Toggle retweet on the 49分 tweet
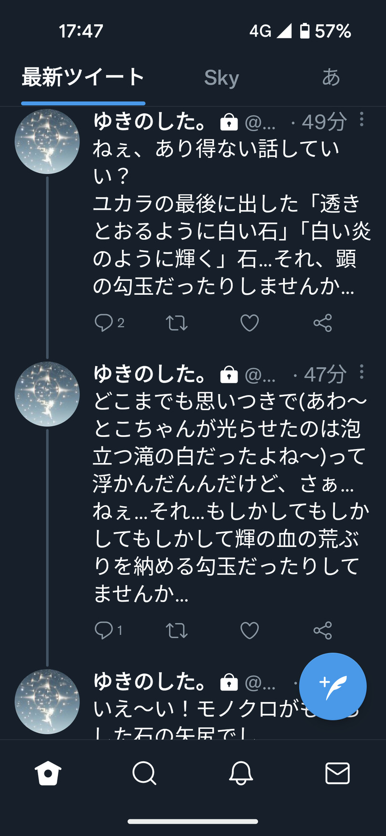386x836 pixels. pos(177,323)
